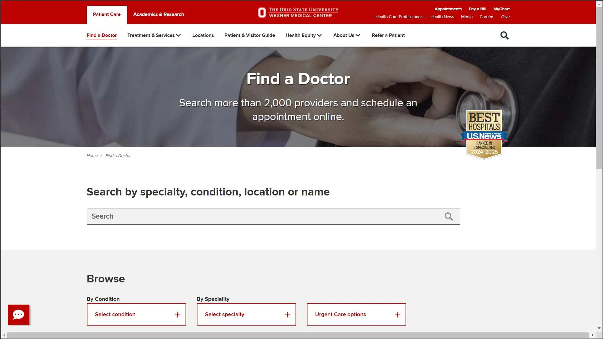Screen dimensions: 603x339
Task: Open Health Care Professionals link
Action: tap(399, 17)
